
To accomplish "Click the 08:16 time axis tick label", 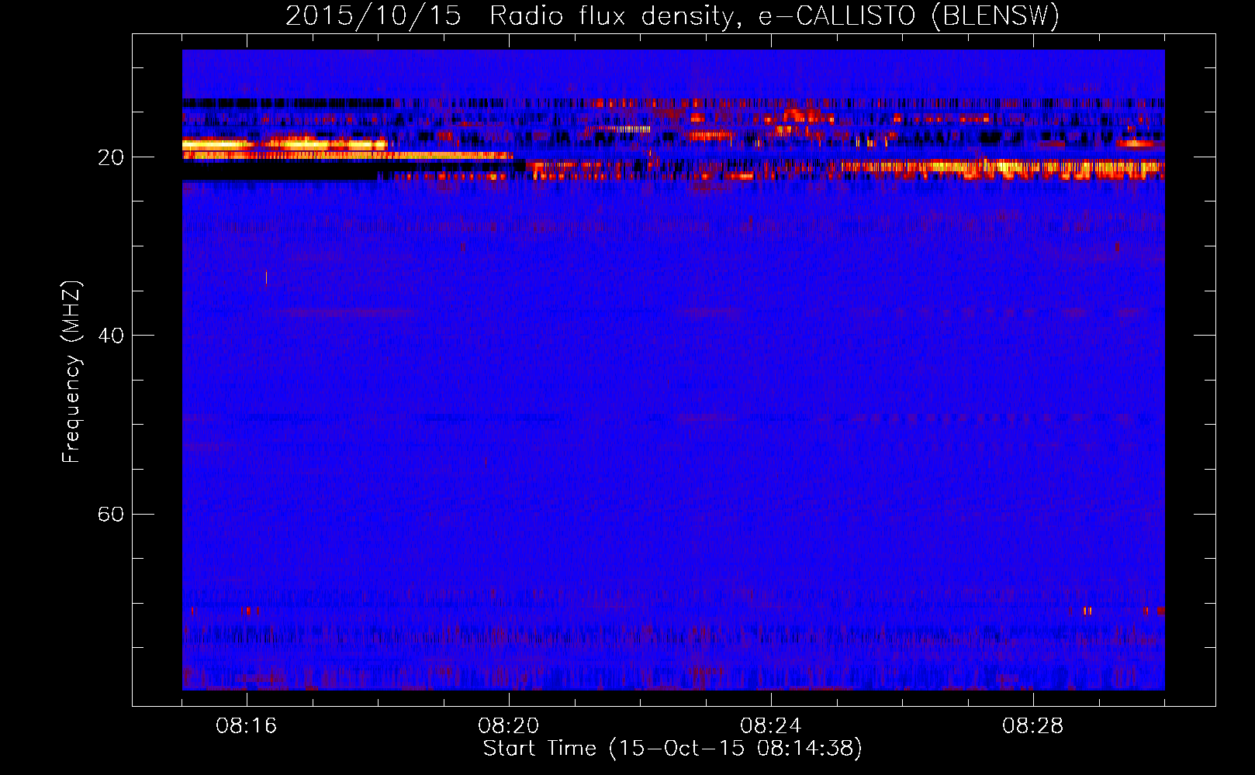I will [x=247, y=726].
